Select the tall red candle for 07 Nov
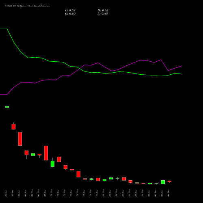Viewport: 203px width, 203px height. click(46, 153)
